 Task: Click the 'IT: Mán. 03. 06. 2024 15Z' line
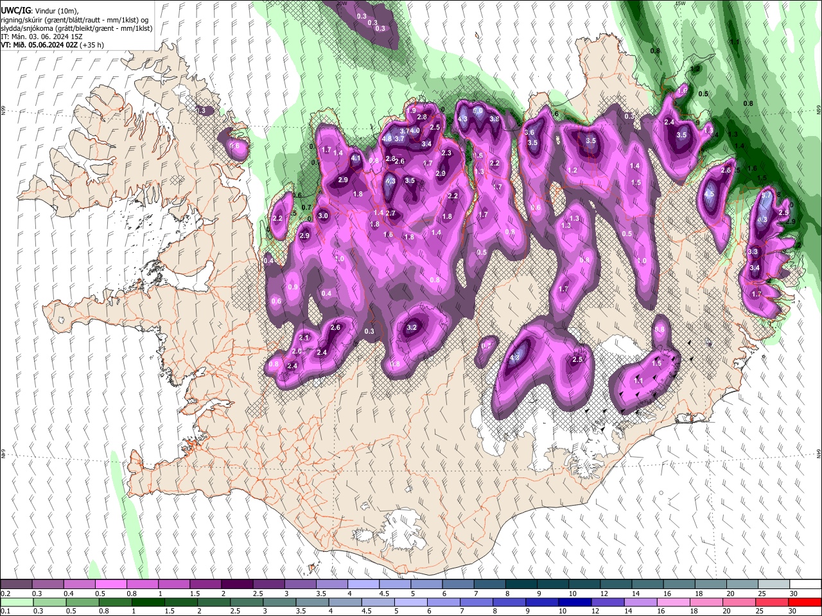click(41, 37)
